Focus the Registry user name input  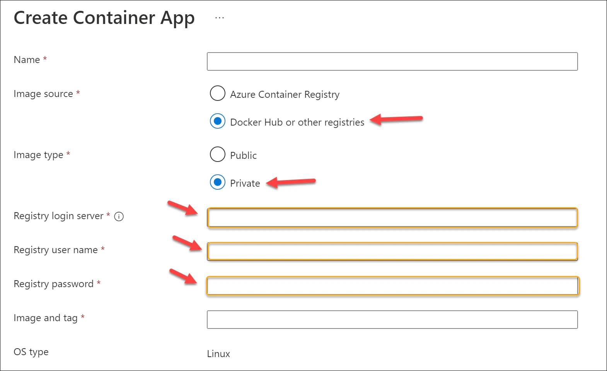(x=392, y=252)
